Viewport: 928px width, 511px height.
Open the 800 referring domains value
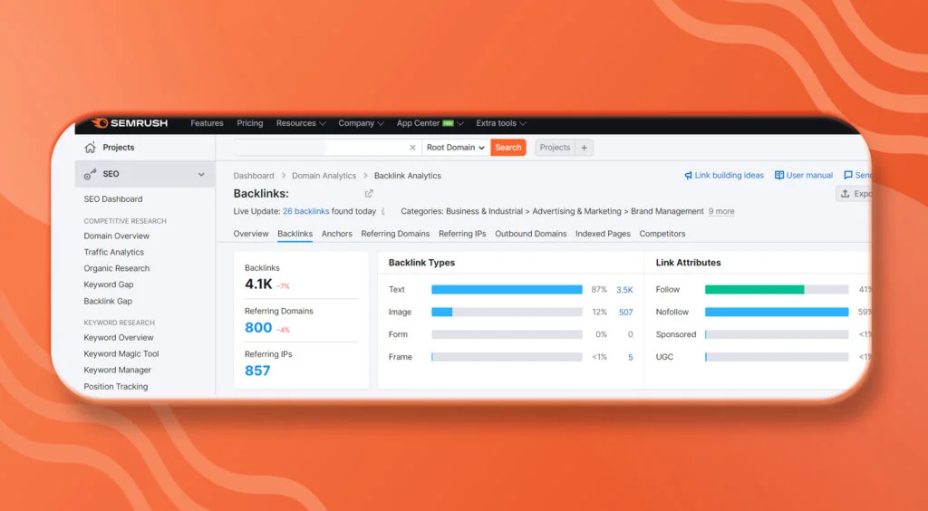[258, 328]
